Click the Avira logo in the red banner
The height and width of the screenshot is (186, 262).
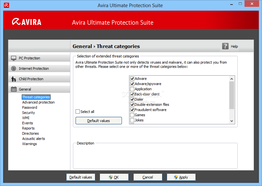[27, 22]
